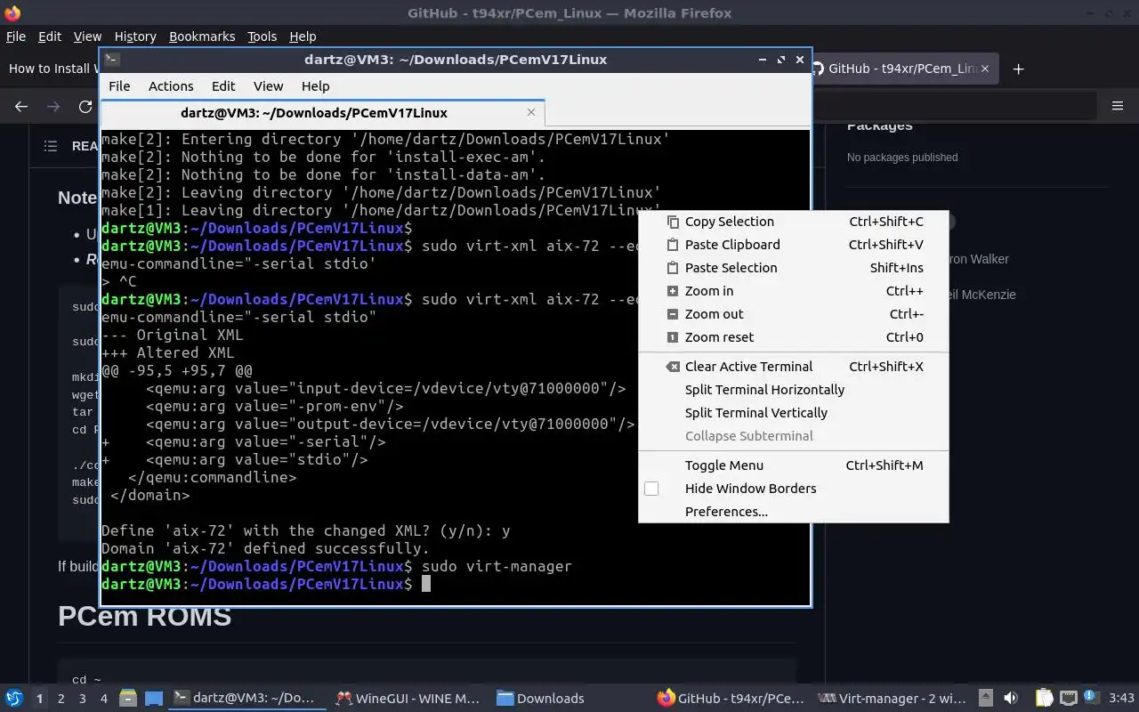Click the terminal icon in the terminal title bar
1139x712 pixels.
coord(111,60)
